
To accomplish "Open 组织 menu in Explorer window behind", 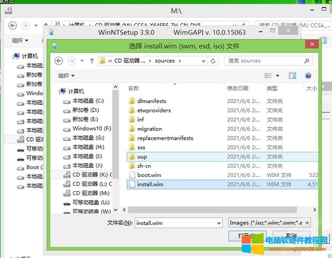I will coord(20,40).
